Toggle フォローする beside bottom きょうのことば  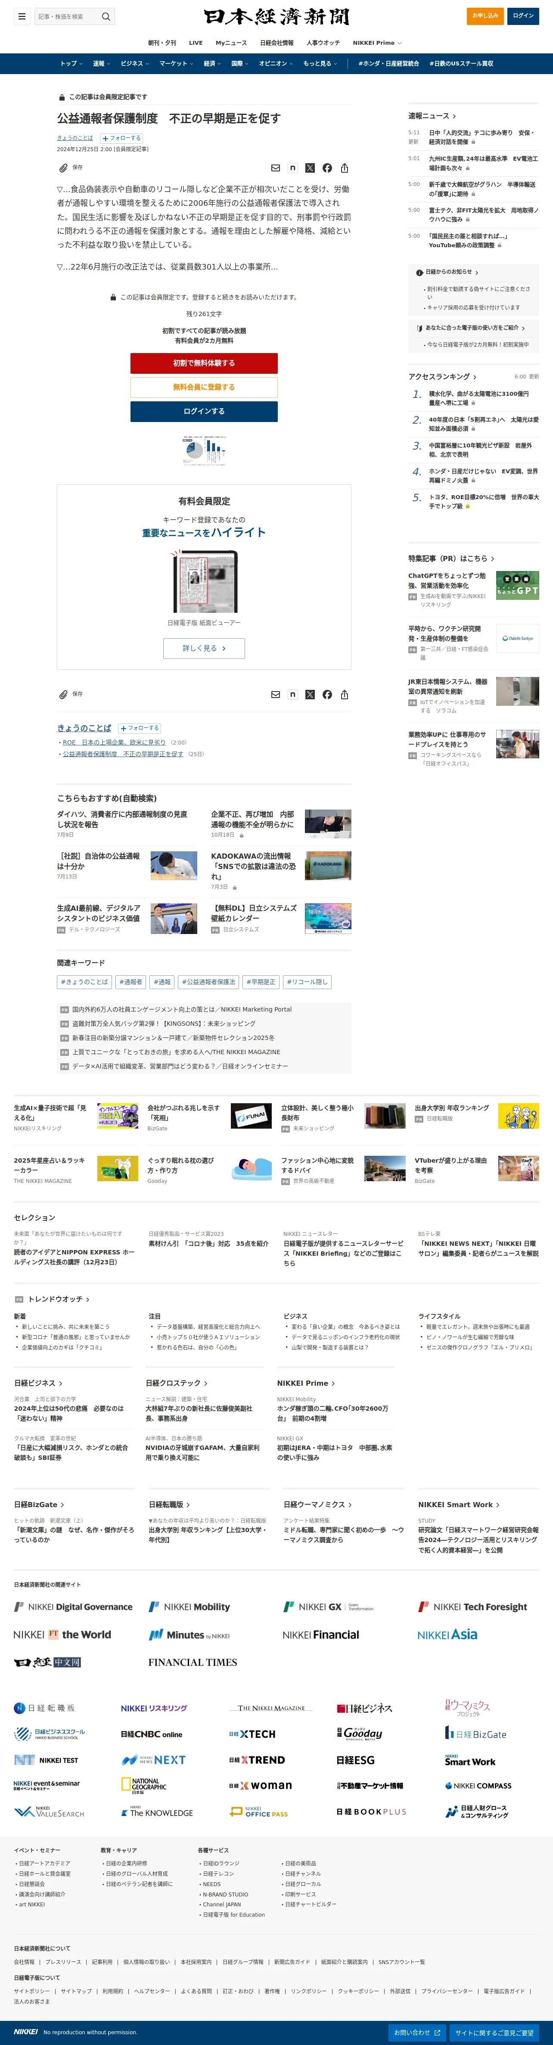point(140,728)
